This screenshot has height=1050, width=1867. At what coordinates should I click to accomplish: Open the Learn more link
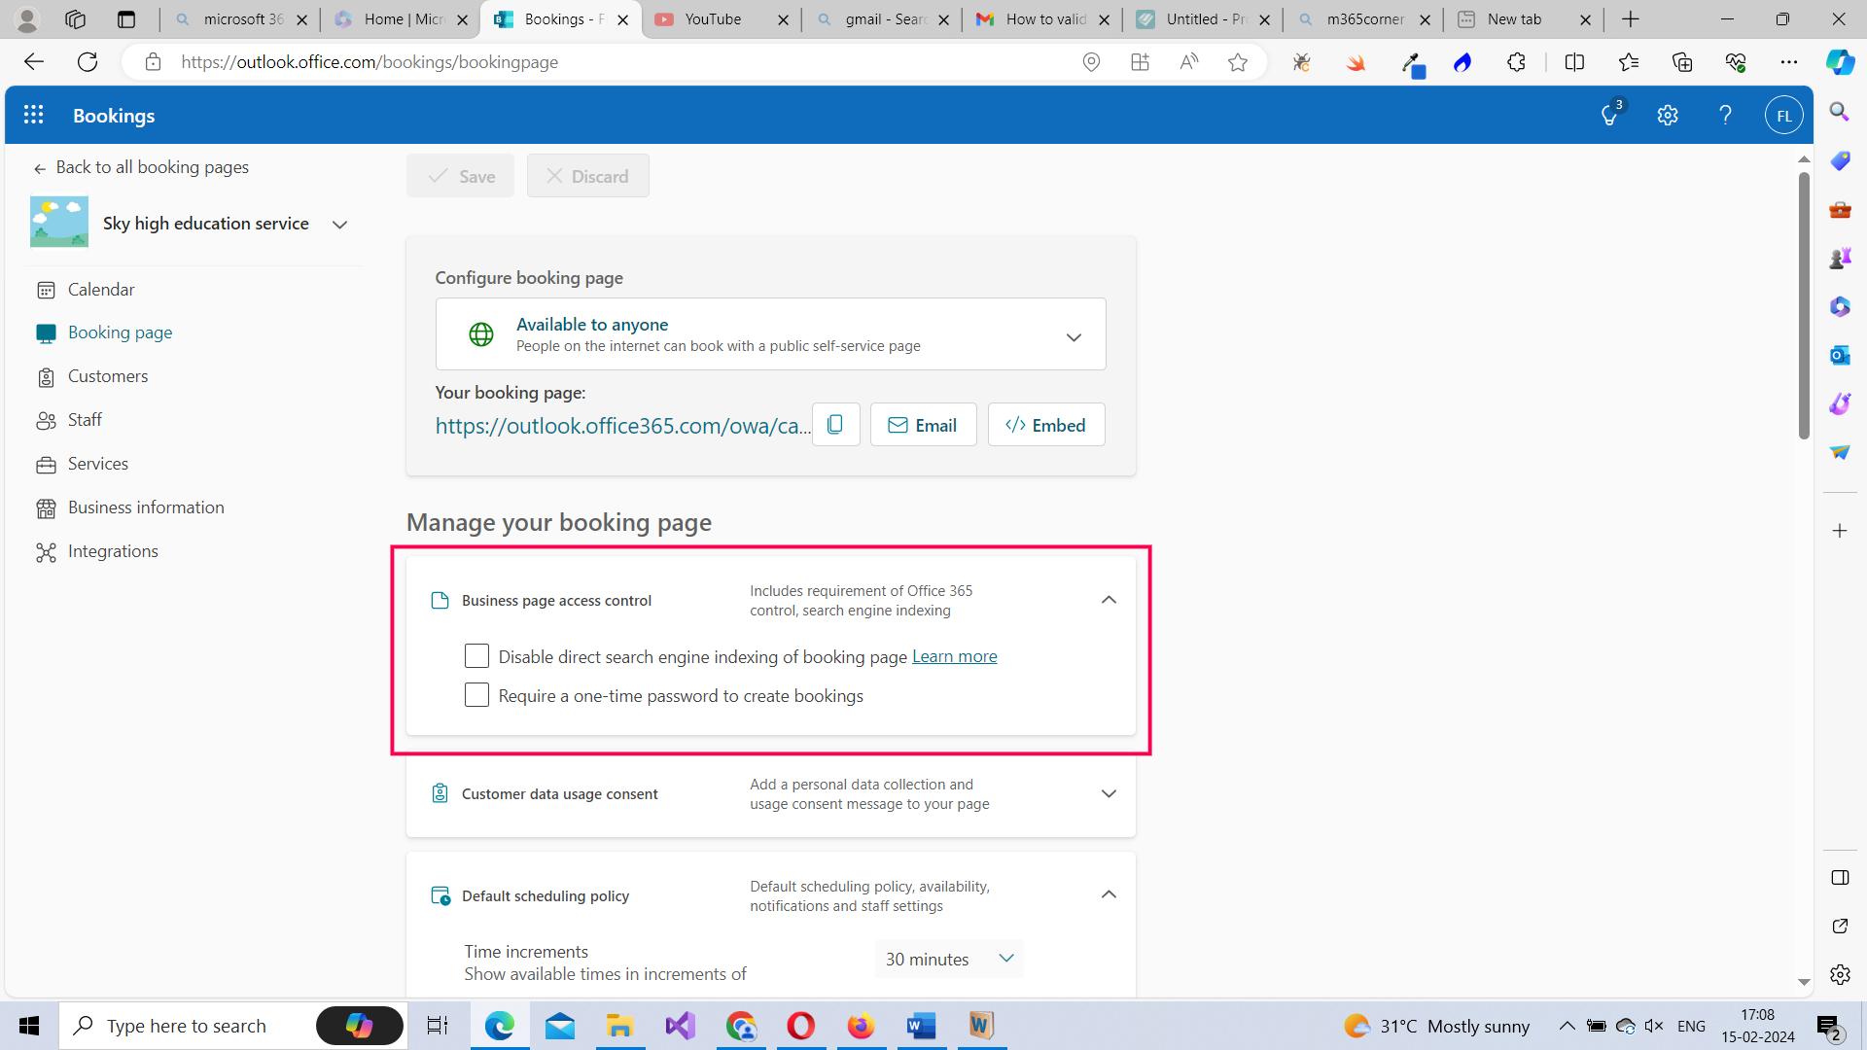[954, 655]
